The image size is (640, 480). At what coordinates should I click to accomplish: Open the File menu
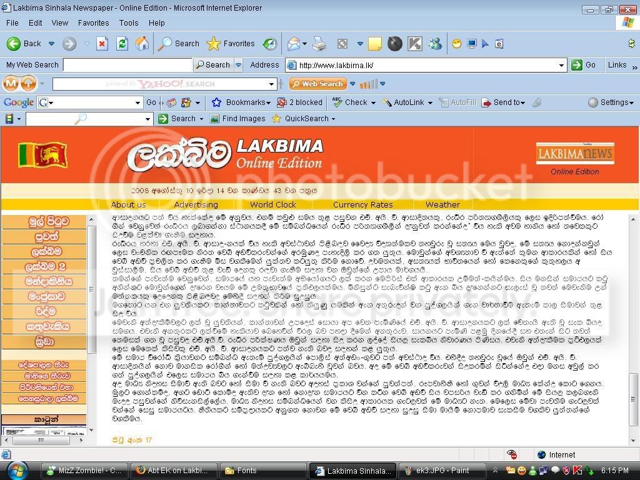12,23
